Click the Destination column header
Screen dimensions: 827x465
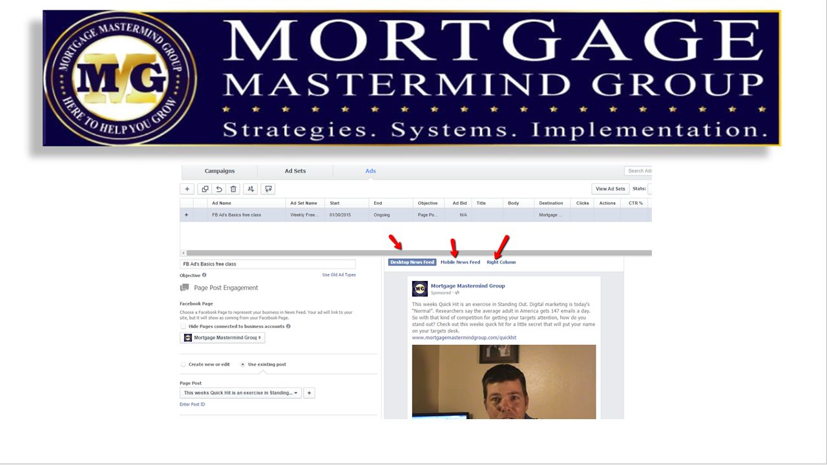point(552,203)
